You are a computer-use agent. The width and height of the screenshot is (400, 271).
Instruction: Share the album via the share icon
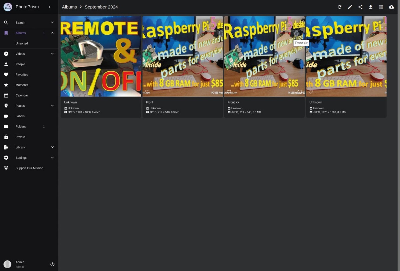click(360, 7)
